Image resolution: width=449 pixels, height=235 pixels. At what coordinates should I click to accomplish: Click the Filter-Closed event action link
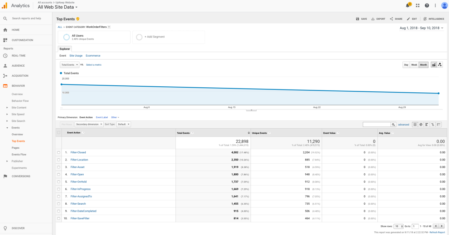click(78, 153)
